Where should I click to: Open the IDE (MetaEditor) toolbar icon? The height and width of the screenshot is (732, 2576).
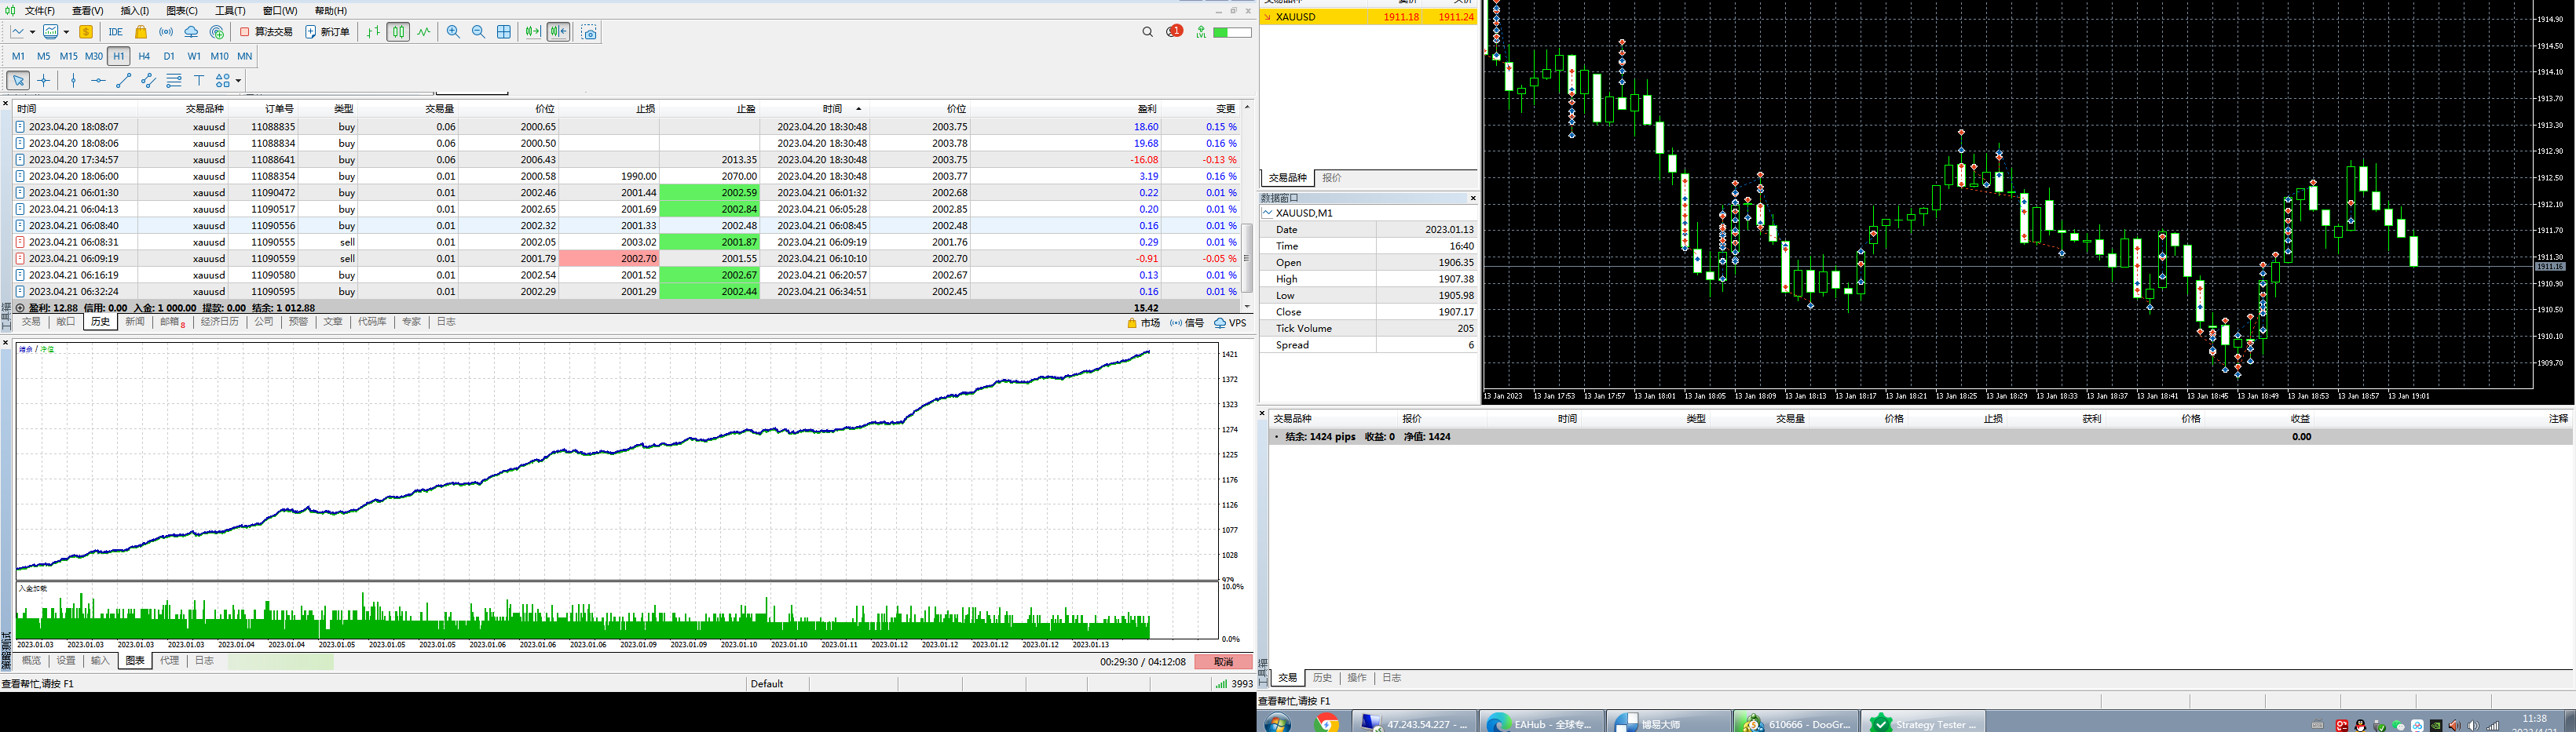116,32
